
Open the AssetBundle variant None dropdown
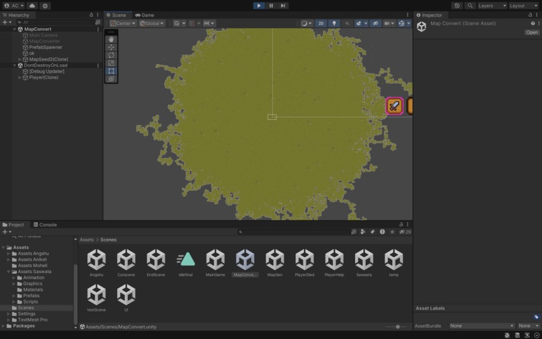pyautogui.click(x=529, y=326)
